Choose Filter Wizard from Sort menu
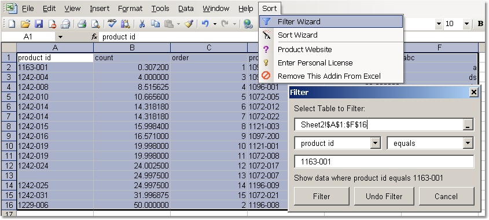Image resolution: width=489 pixels, height=220 pixels. click(331, 21)
